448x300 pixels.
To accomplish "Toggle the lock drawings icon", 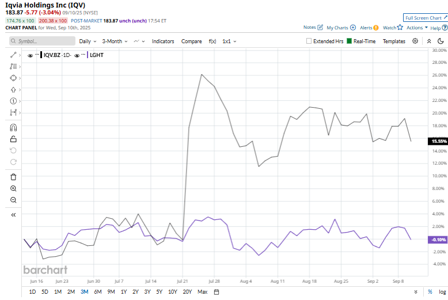I will coord(13,139).
